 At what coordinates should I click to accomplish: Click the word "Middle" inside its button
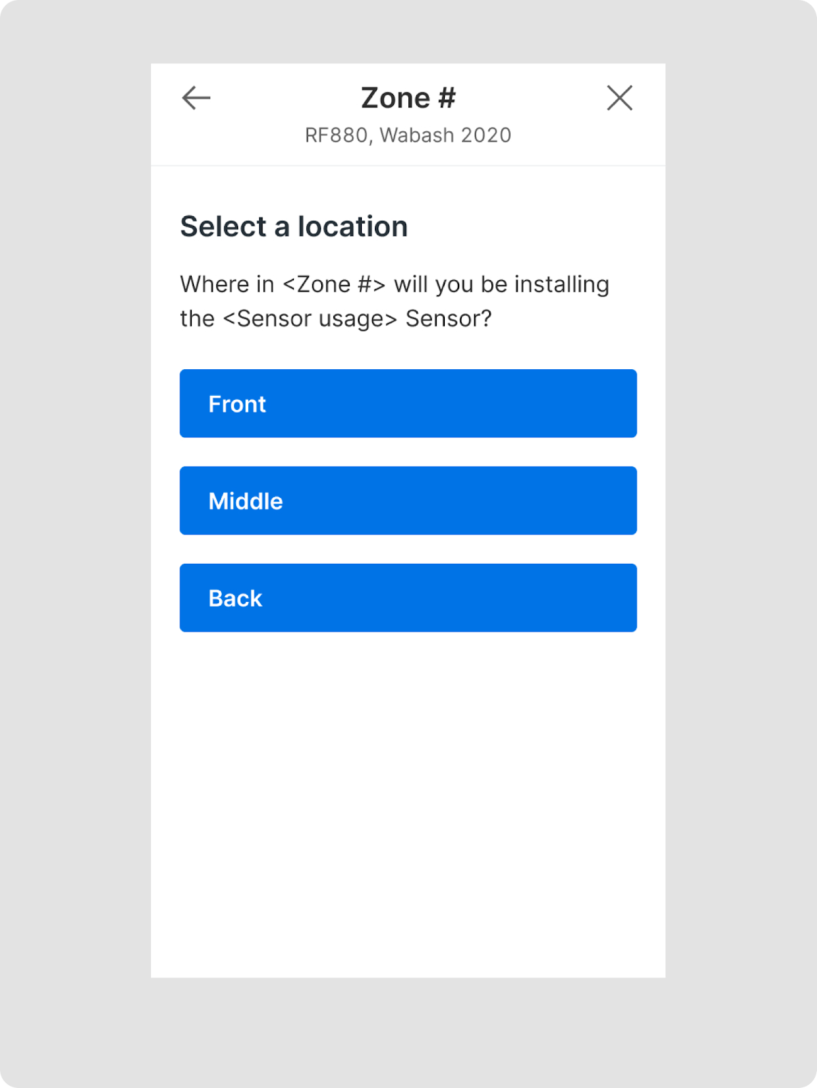click(x=246, y=501)
